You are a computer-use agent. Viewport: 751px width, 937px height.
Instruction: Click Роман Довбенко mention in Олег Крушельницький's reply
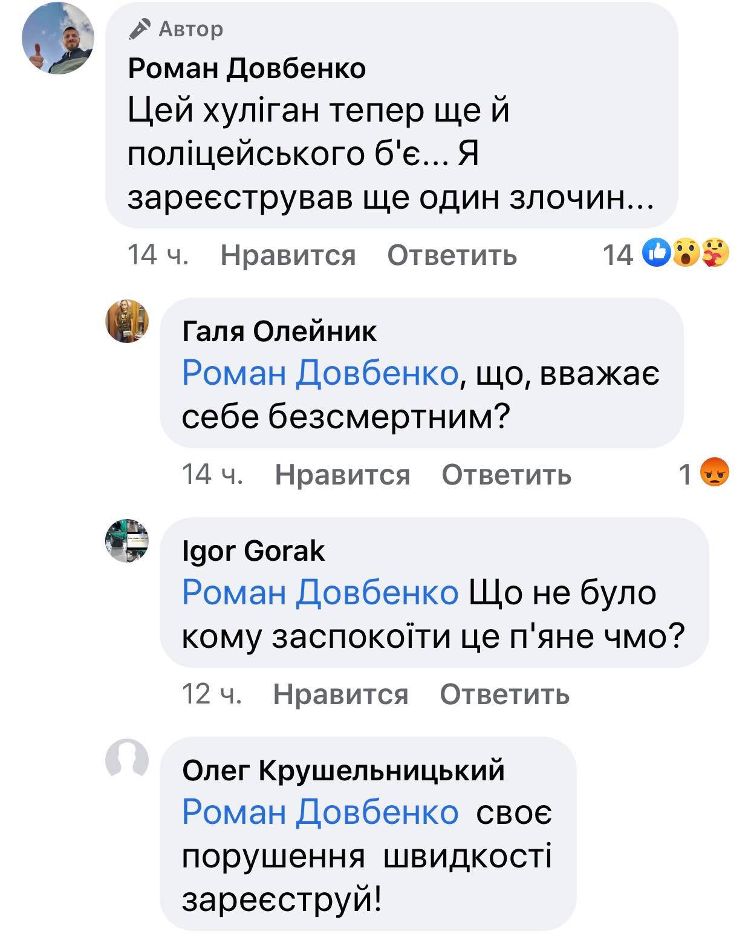pos(320,811)
